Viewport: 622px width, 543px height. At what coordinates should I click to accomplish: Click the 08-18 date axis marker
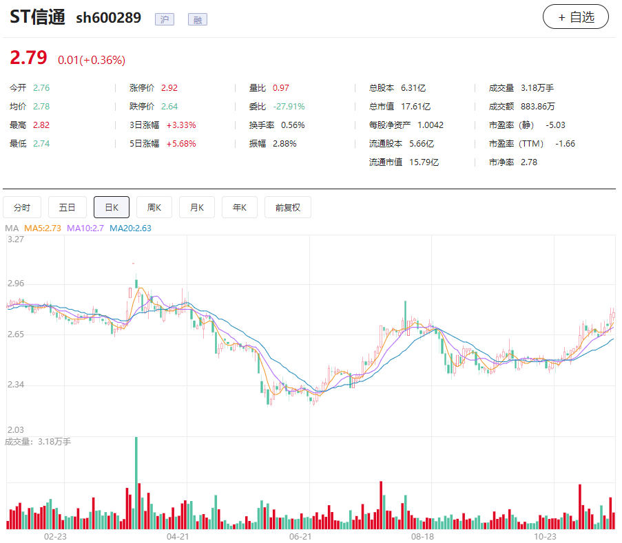(422, 536)
